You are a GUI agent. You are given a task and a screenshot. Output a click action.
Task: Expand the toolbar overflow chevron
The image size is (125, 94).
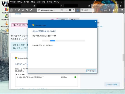coord(117,10)
